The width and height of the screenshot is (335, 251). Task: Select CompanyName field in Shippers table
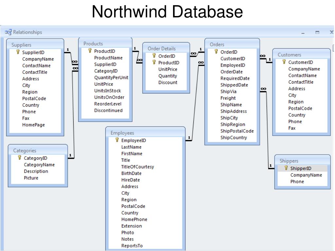pos(306,175)
